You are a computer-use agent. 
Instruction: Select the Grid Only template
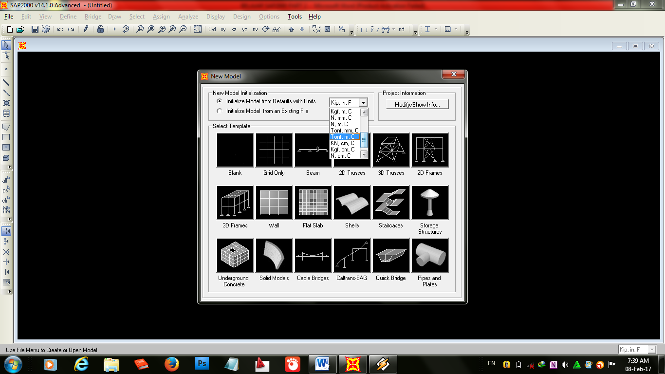click(274, 150)
